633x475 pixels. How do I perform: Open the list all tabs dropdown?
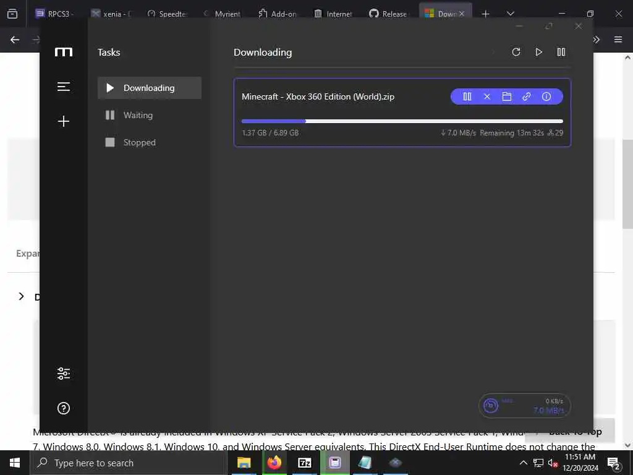(x=510, y=14)
